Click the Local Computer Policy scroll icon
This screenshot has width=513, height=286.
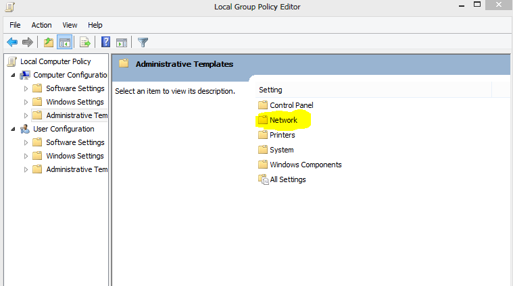pyautogui.click(x=11, y=61)
